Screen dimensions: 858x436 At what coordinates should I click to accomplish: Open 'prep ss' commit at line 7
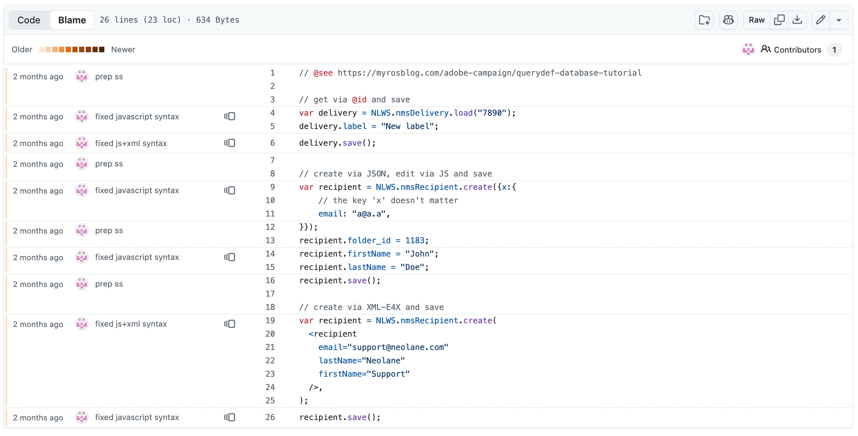click(x=109, y=164)
